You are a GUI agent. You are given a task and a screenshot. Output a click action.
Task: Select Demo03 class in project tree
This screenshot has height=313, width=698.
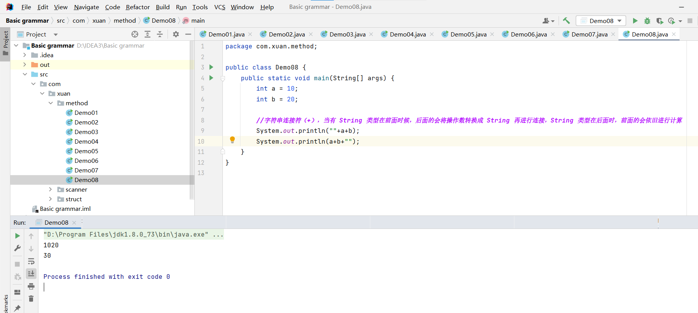click(x=86, y=132)
